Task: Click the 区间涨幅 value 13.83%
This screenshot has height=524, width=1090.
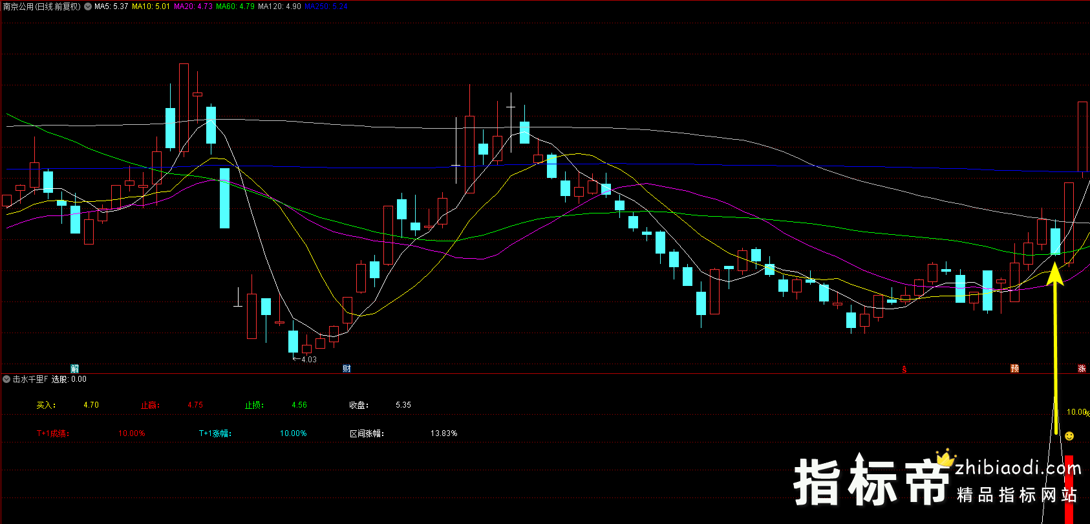Action: (x=444, y=433)
